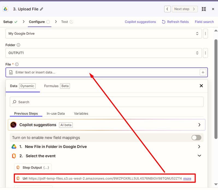
Task: Click the info icon next to Folder
Action: click(x=18, y=45)
